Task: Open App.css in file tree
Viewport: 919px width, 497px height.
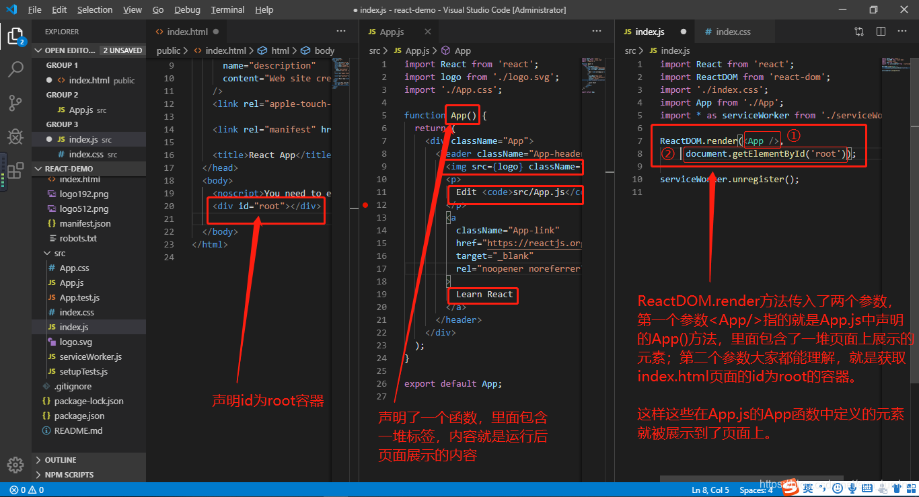Action: click(89, 268)
